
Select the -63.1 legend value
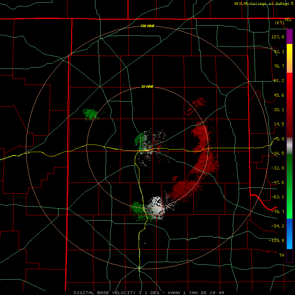(x=278, y=197)
